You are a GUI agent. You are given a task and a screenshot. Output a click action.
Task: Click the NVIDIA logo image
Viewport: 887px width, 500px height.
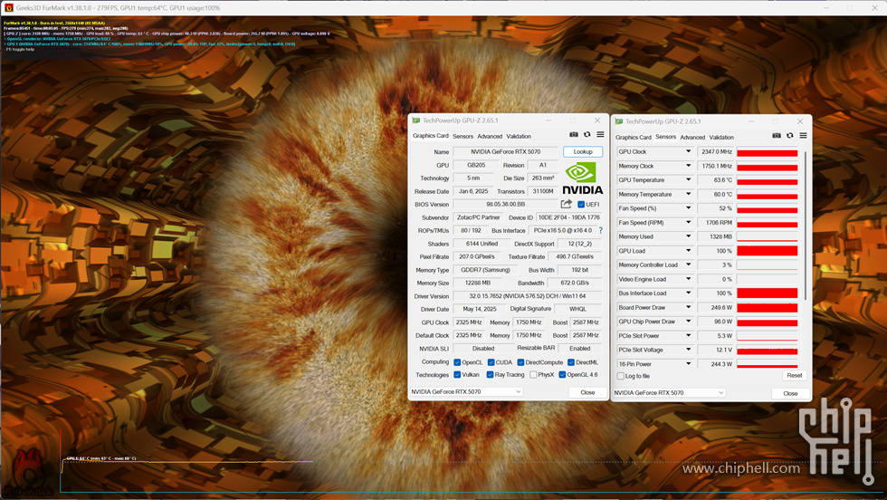582,178
